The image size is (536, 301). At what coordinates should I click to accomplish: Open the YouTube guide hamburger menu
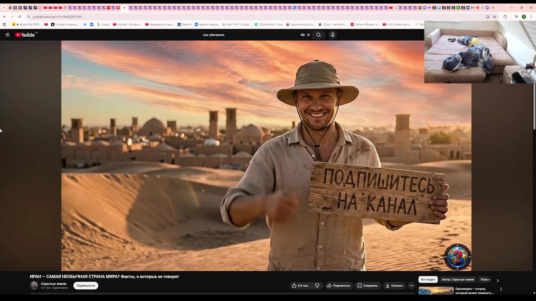tap(8, 35)
